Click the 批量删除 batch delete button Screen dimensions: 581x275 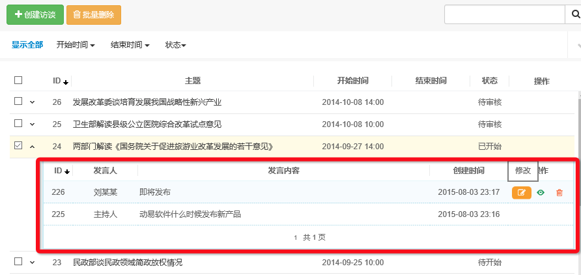click(94, 14)
